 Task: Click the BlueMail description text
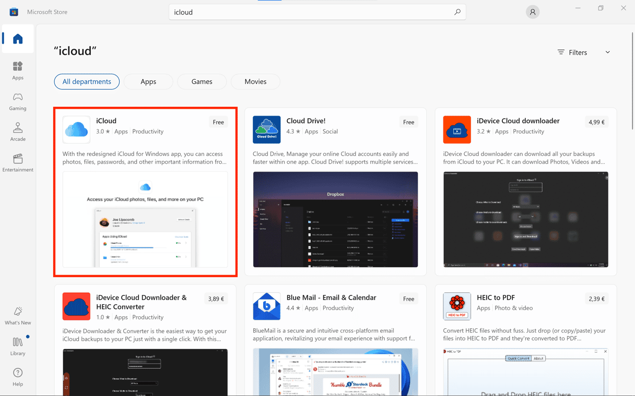[x=334, y=335]
